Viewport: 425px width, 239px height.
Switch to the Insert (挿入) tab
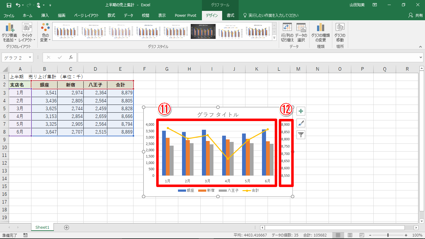click(x=45, y=15)
